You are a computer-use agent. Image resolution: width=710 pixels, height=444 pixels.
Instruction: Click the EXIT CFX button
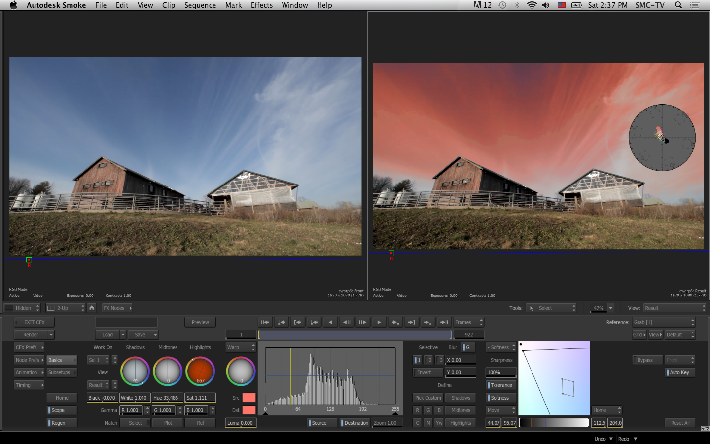34,322
